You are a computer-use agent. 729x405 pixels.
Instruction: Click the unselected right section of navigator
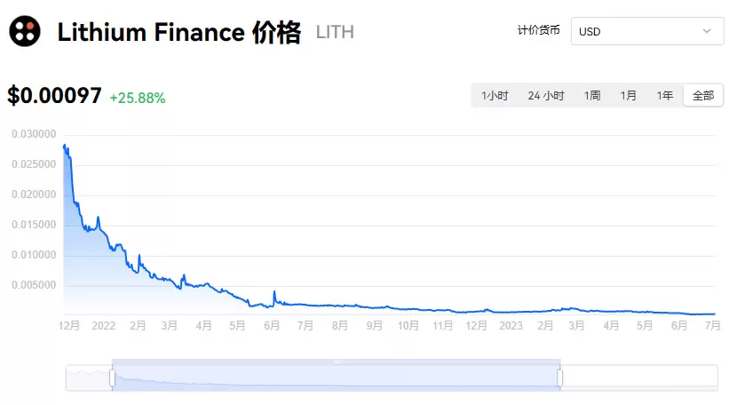(x=639, y=377)
